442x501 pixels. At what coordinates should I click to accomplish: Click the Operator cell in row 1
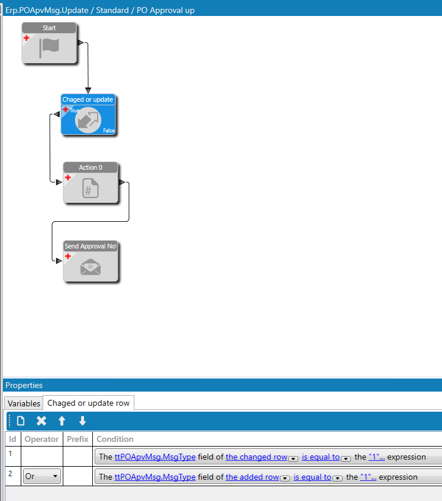point(42,456)
